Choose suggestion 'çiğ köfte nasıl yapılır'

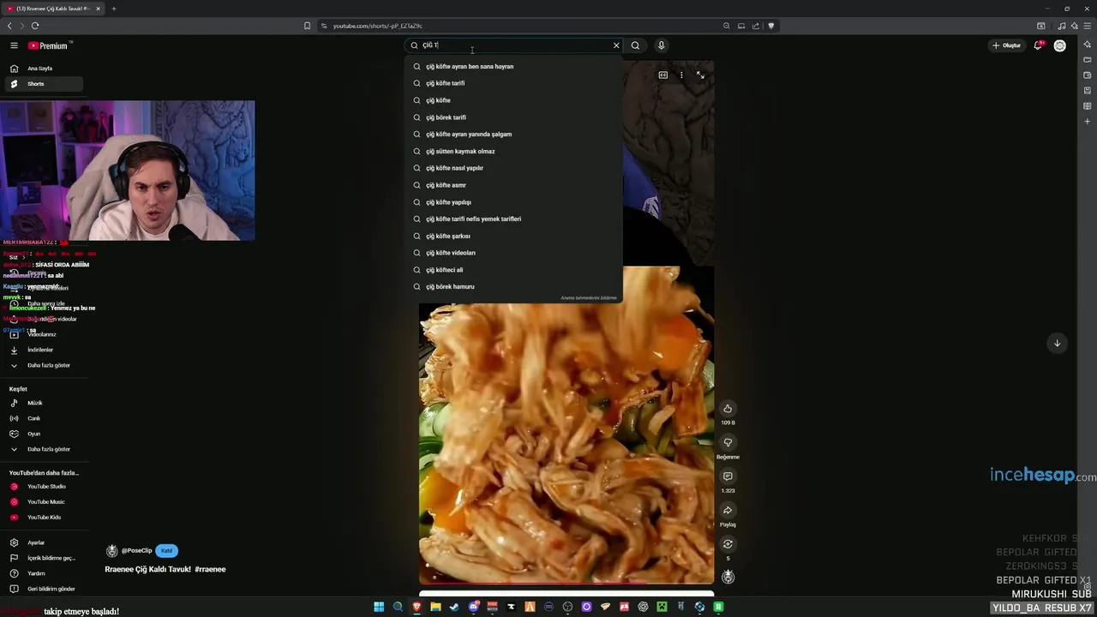click(514, 168)
